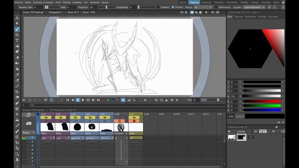
Task: Click the viewer Zoom In icon
Action: point(156,100)
